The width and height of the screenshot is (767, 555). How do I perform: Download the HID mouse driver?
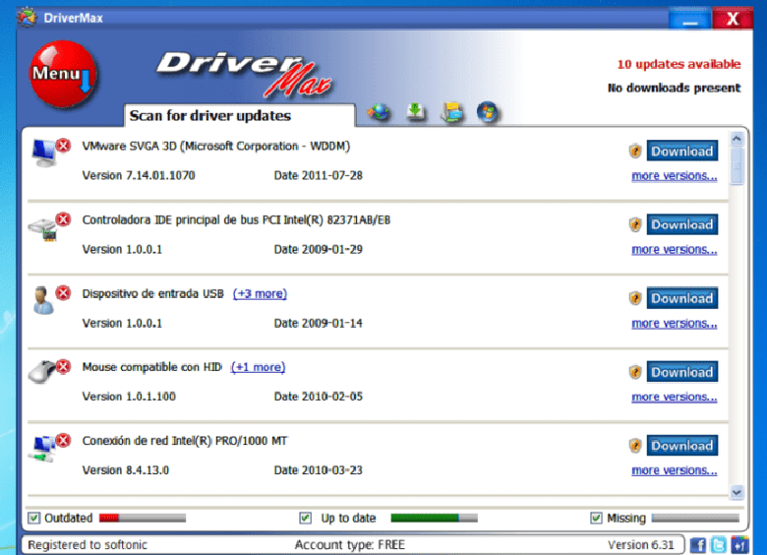681,372
